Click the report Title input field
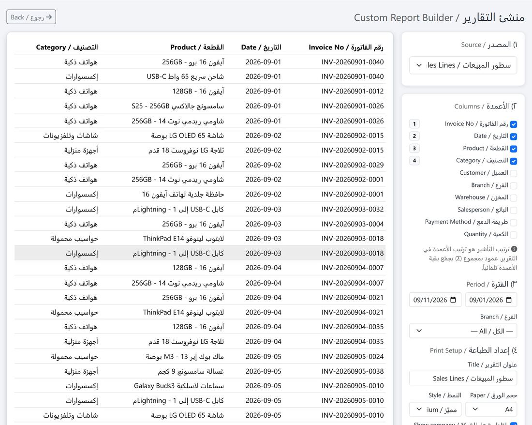The height and width of the screenshot is (425, 532). pyautogui.click(x=463, y=378)
